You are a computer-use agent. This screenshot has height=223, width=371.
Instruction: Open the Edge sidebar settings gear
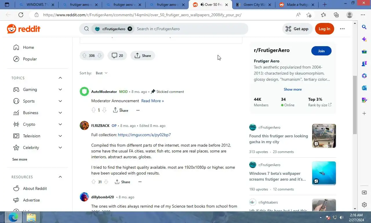pos(364,205)
